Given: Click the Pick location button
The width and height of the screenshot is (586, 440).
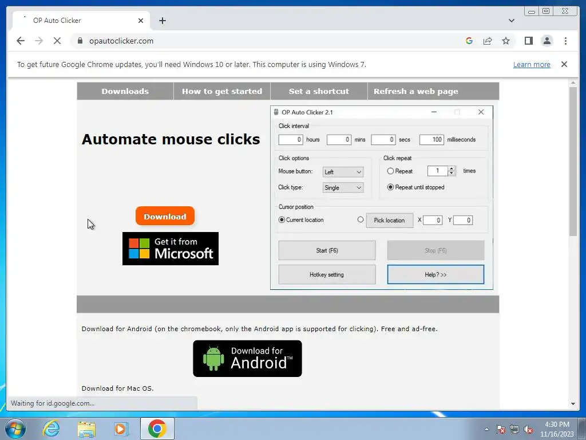Looking at the screenshot, I should tap(389, 221).
